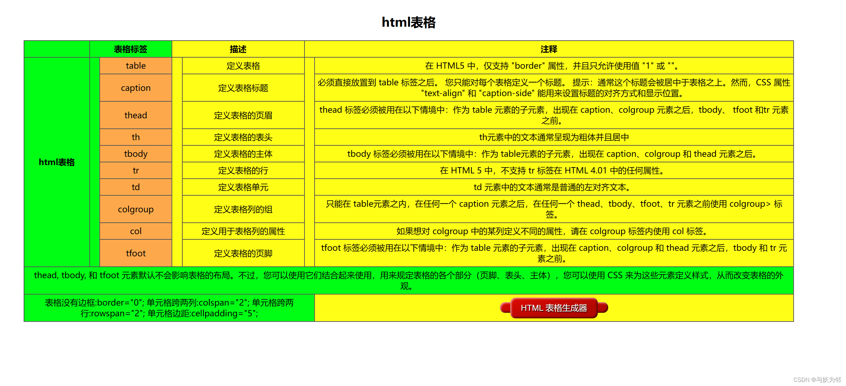Click the 定义用于表格列的属性 description cell
846x386 pixels.
[243, 231]
